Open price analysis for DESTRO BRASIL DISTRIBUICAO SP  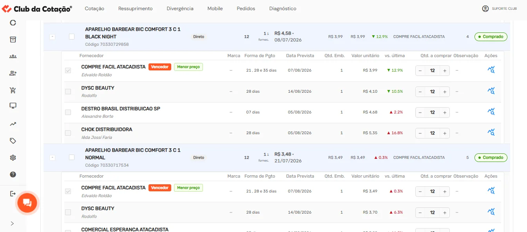[x=491, y=112]
